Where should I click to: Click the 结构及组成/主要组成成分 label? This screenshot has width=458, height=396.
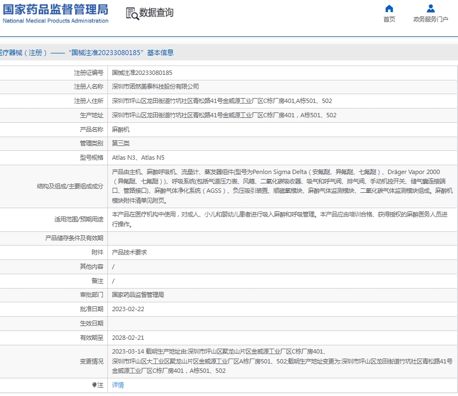pos(70,187)
